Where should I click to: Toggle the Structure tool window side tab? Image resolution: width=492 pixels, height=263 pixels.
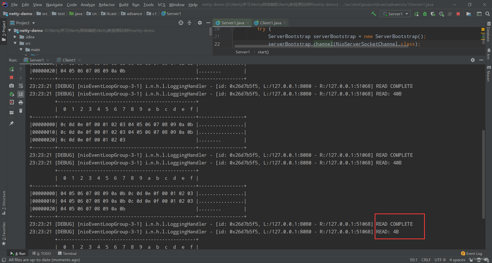[4, 203]
